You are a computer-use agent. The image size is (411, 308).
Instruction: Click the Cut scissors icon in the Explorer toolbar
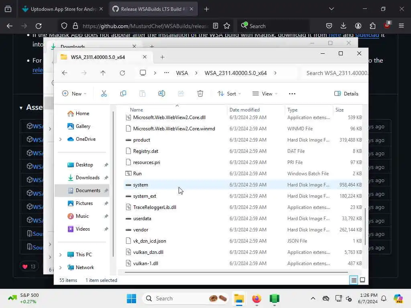tap(104, 93)
